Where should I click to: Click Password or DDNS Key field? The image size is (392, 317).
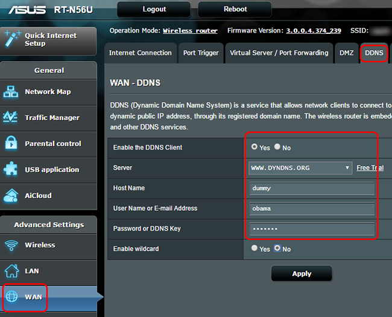click(312, 229)
